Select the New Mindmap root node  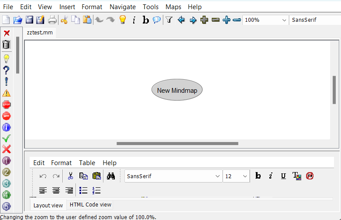click(177, 90)
